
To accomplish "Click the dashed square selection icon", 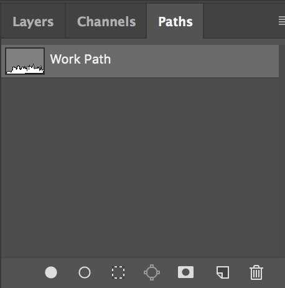I will point(118,272).
